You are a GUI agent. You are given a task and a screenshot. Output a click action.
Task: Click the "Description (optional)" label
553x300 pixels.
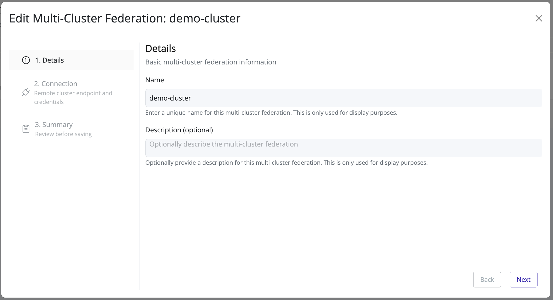(179, 130)
